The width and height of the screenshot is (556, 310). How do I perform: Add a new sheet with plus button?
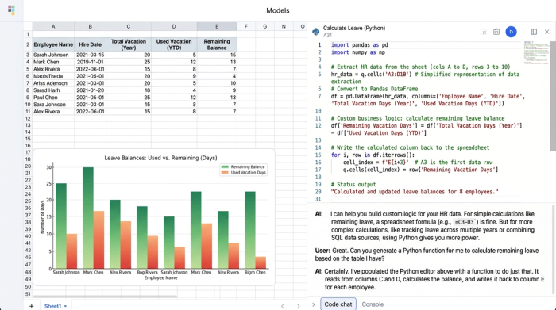tap(32, 306)
